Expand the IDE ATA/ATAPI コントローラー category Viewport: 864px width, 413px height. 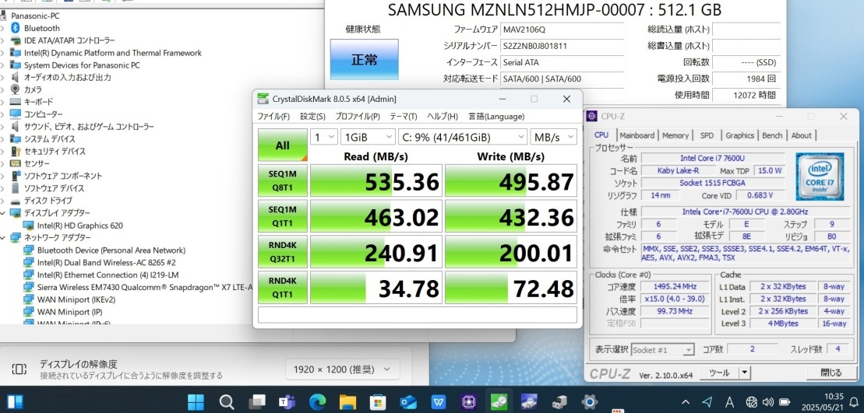pyautogui.click(x=3, y=40)
